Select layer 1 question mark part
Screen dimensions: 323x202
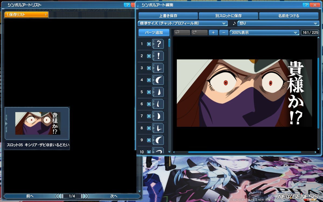pyautogui.click(x=158, y=44)
